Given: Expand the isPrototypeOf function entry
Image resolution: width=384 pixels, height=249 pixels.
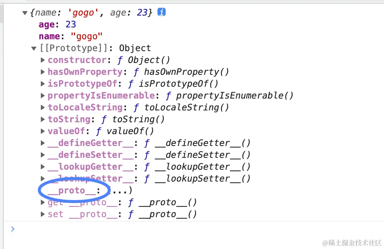Looking at the screenshot, I should click(43, 84).
